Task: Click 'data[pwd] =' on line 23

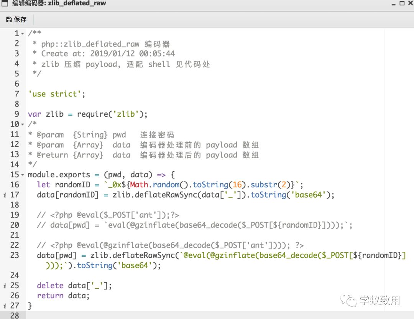Action: 61,255
